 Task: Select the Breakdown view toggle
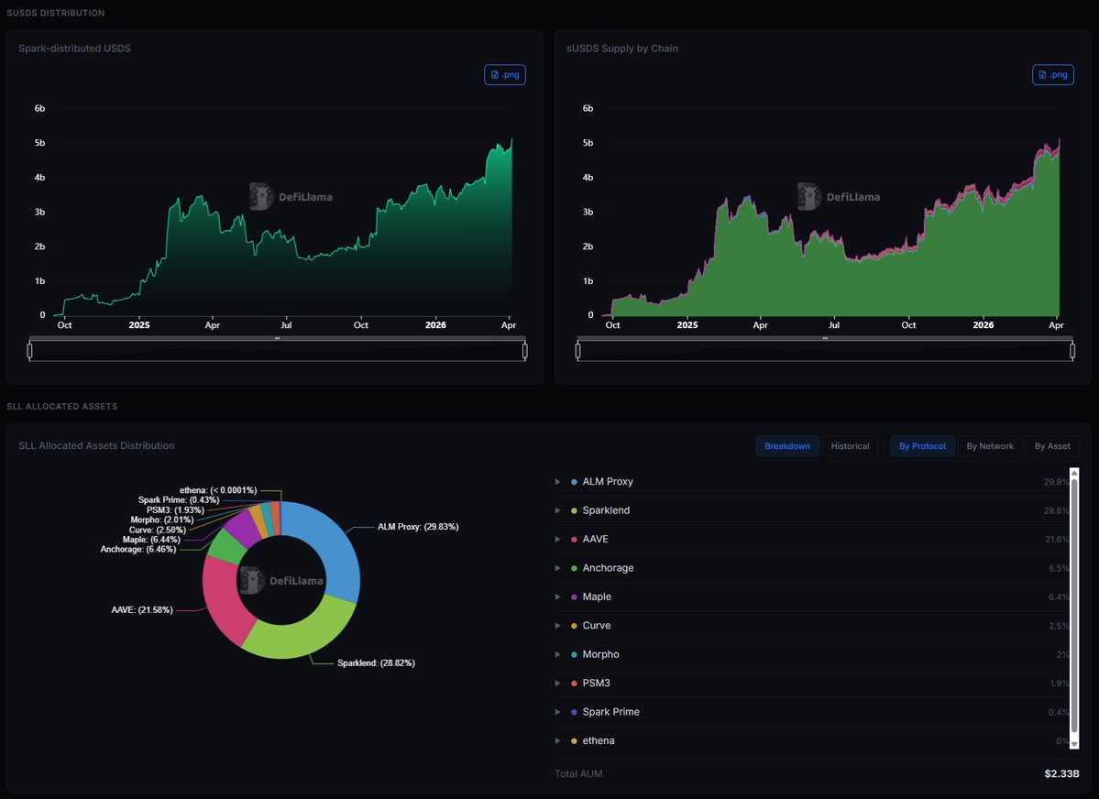point(787,446)
